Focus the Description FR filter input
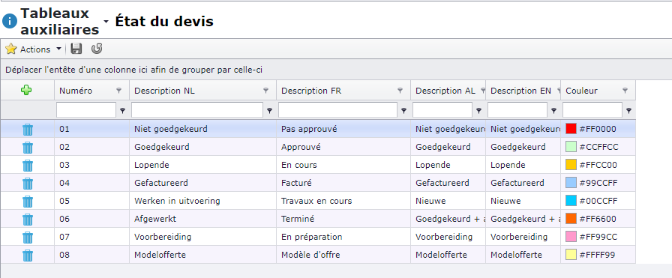This screenshot has height=278, width=672. (x=337, y=110)
